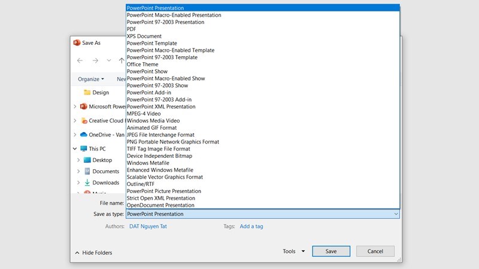This screenshot has width=479, height=269.
Task: Pick Animated GIF Format from list
Action: [x=151, y=127]
